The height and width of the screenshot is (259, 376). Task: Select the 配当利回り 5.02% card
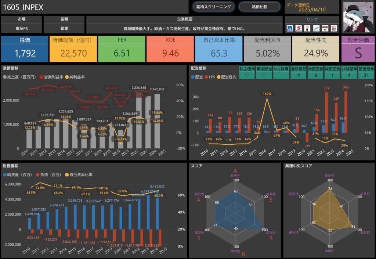tap(267, 49)
